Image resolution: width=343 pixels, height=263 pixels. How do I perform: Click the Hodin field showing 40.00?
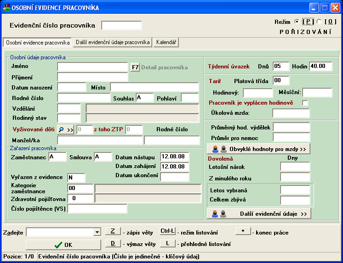(x=320, y=67)
